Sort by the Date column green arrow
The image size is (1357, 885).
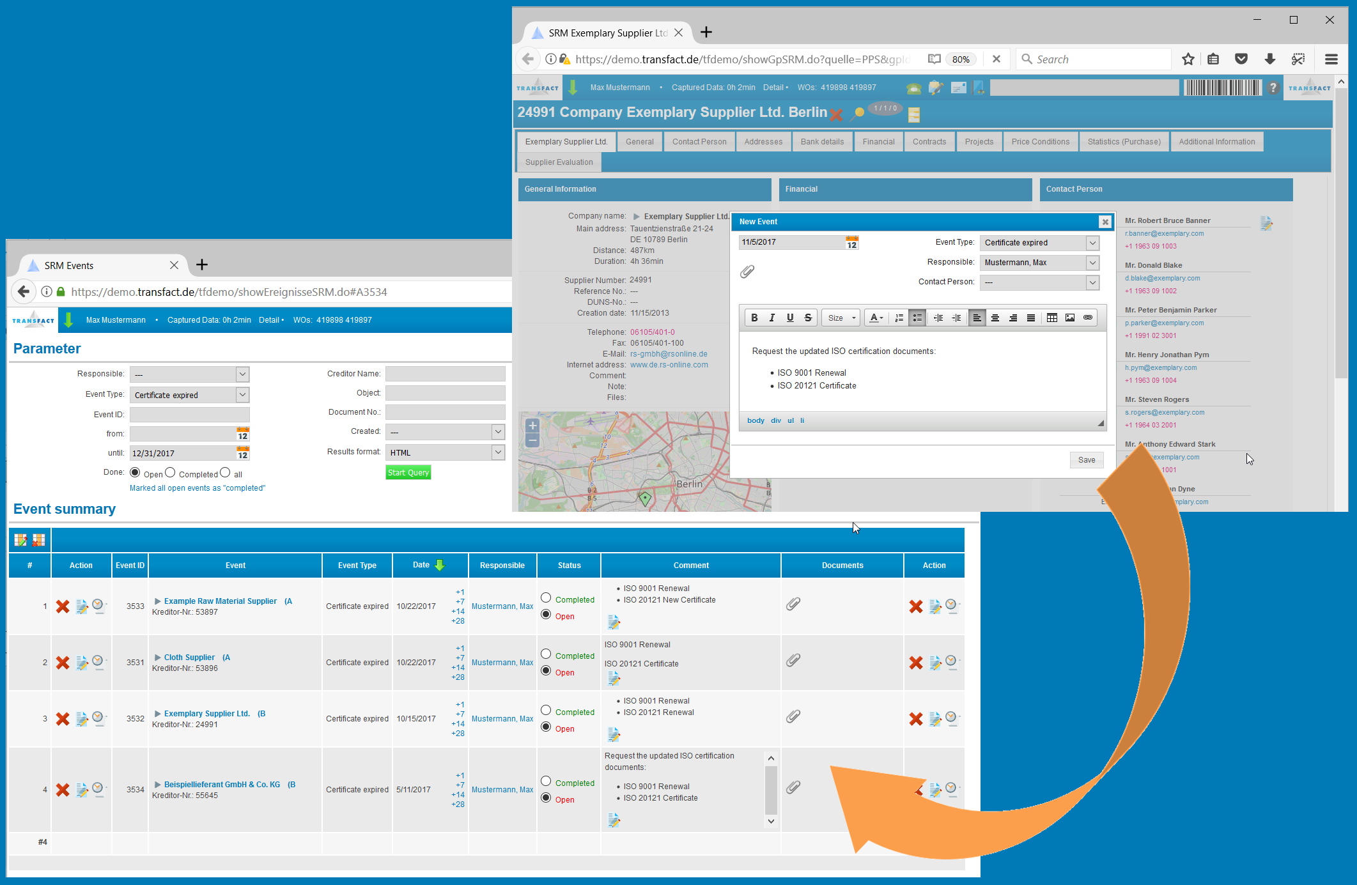click(440, 565)
